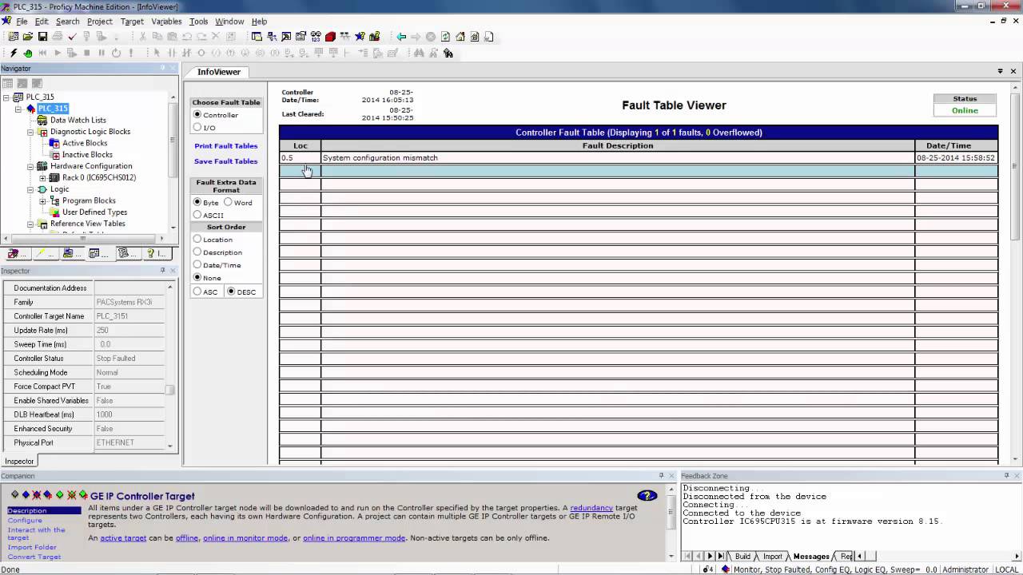Click the Update Rate (ms) value field
Screen dimensions: 1023x575
(x=129, y=330)
